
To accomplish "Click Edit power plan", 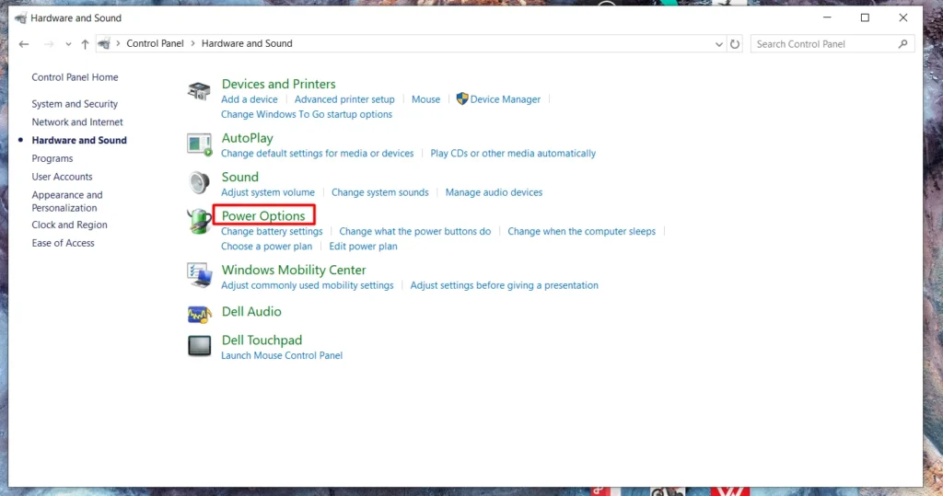I will coord(363,247).
